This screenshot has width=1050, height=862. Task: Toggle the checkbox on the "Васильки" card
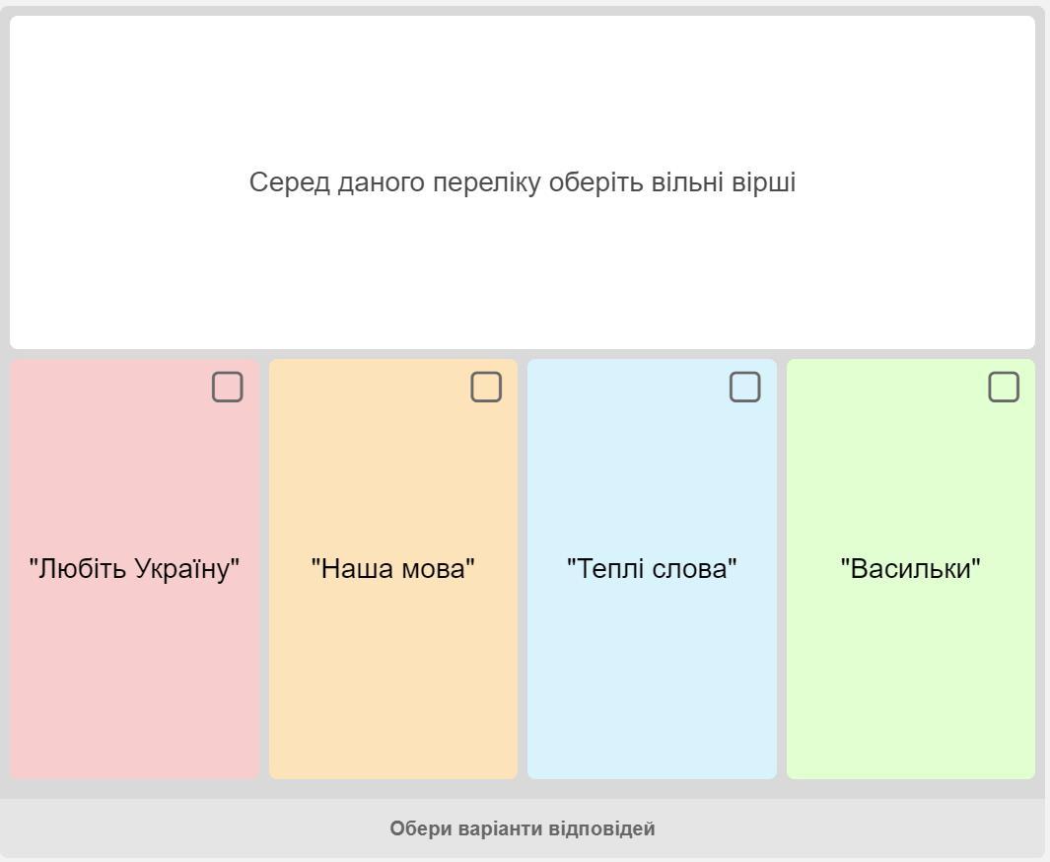pyautogui.click(x=1004, y=388)
